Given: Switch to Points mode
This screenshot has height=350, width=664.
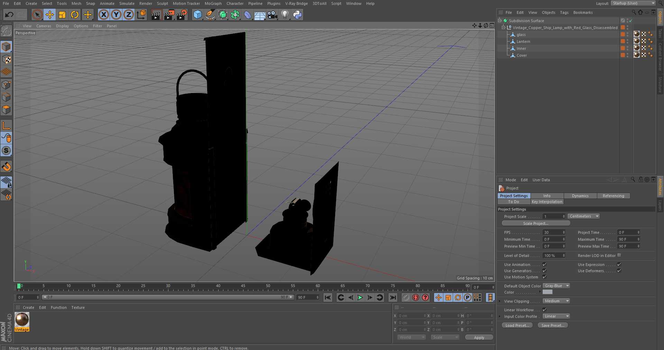Looking at the screenshot, I should [x=6, y=85].
